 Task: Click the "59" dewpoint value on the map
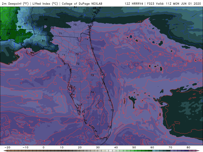pos(30,32)
